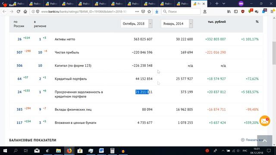This screenshot has height=155, width=276.
Task: Bookmark this page with the star
Action: pyautogui.click(x=149, y=12)
